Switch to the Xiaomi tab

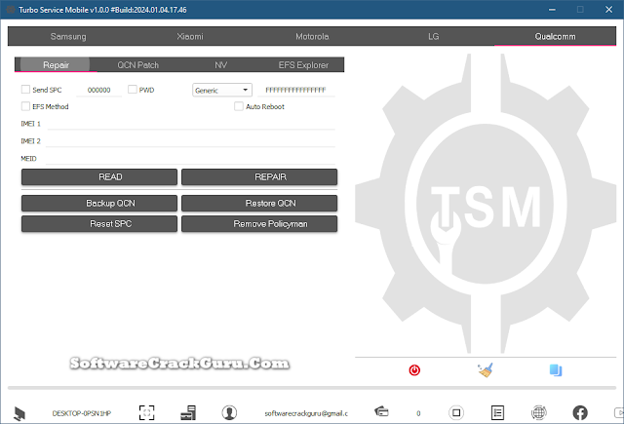[190, 37]
